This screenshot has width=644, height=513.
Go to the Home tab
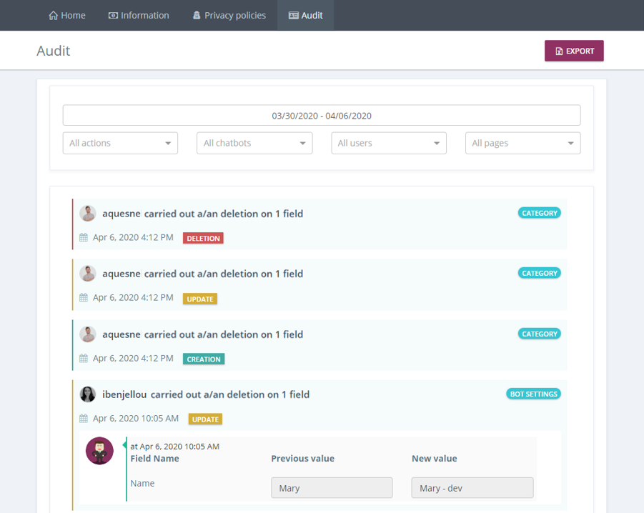coord(67,16)
